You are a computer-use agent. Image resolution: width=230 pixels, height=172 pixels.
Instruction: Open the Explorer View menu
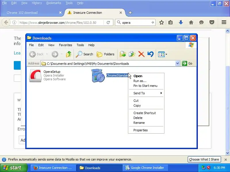pyautogui.click(x=51, y=45)
